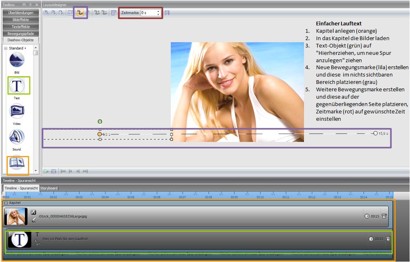Toggle the grid display icon
Screen dimensions: 410x262
71,13
